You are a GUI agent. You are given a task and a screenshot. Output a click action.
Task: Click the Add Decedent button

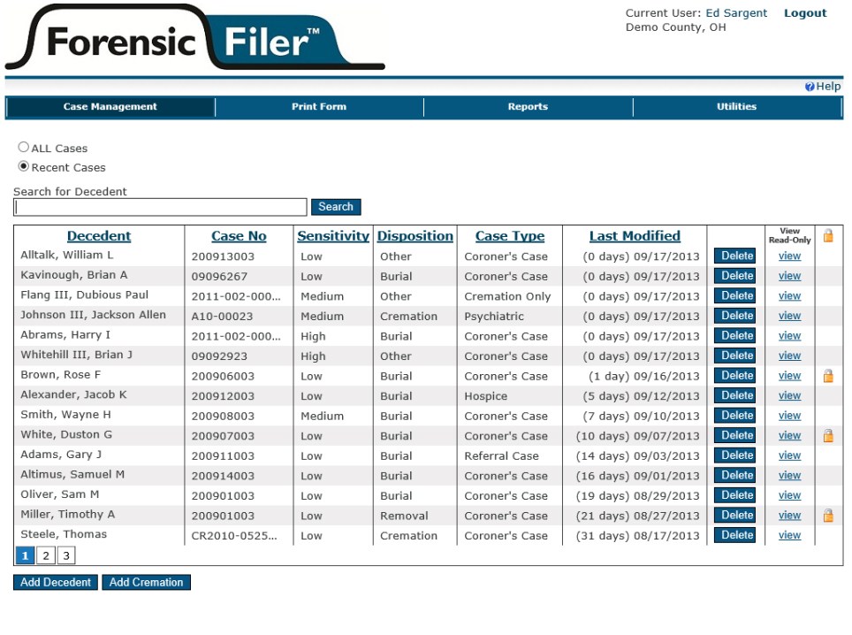56,582
